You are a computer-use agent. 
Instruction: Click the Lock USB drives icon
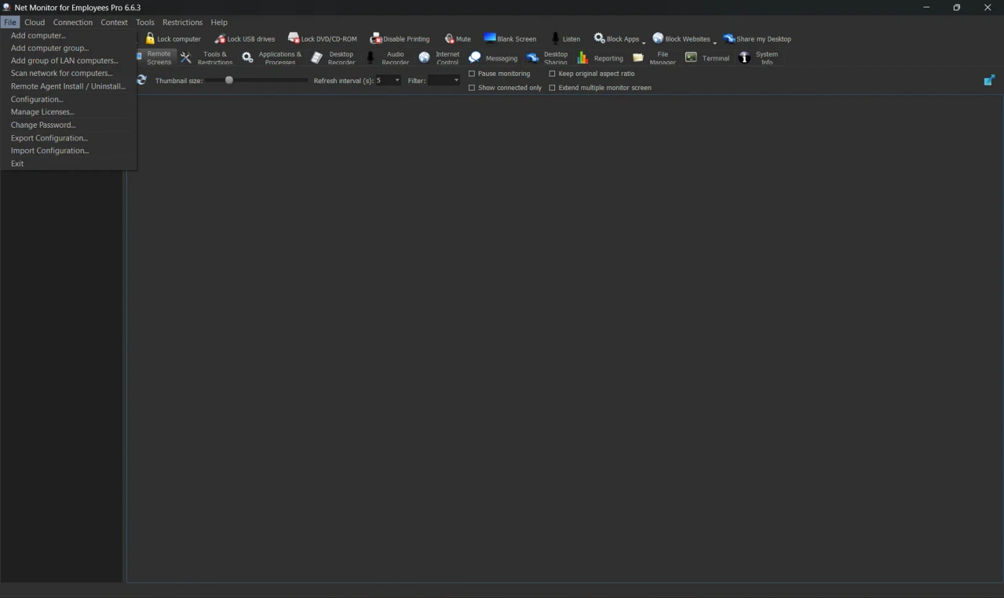220,38
